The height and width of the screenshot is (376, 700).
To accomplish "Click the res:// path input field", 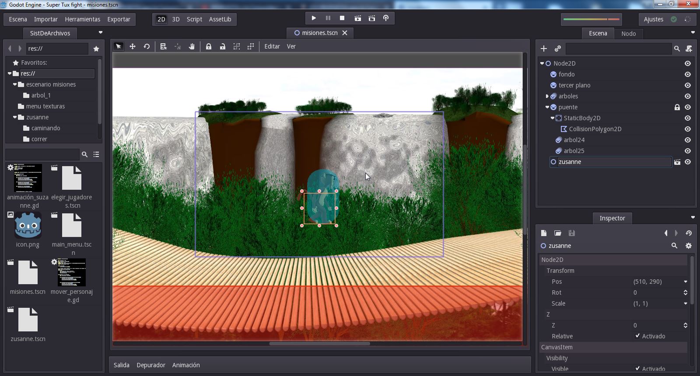I will tap(57, 49).
